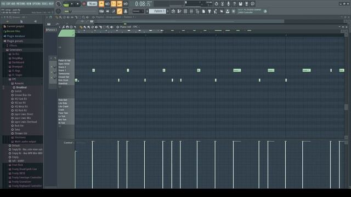Viewport: 351px width, 197px height.
Task: Open the channel rack icon
Action: 185,11
